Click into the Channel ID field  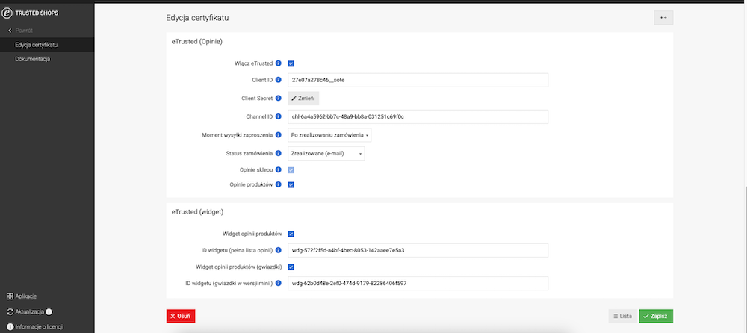tap(418, 116)
